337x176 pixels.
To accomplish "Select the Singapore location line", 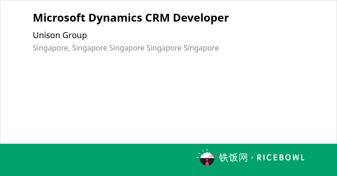I will [x=126, y=48].
